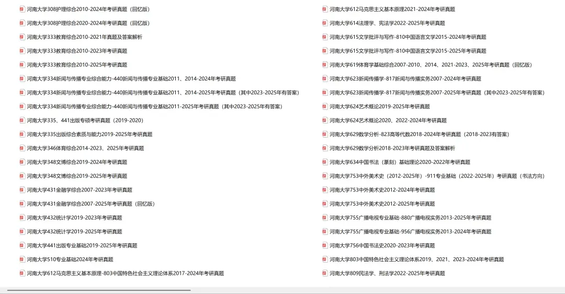The height and width of the screenshot is (294, 565).
Task: Select PDF icon of 335出版综合素质与能力2019-2025
Action: 22,134
